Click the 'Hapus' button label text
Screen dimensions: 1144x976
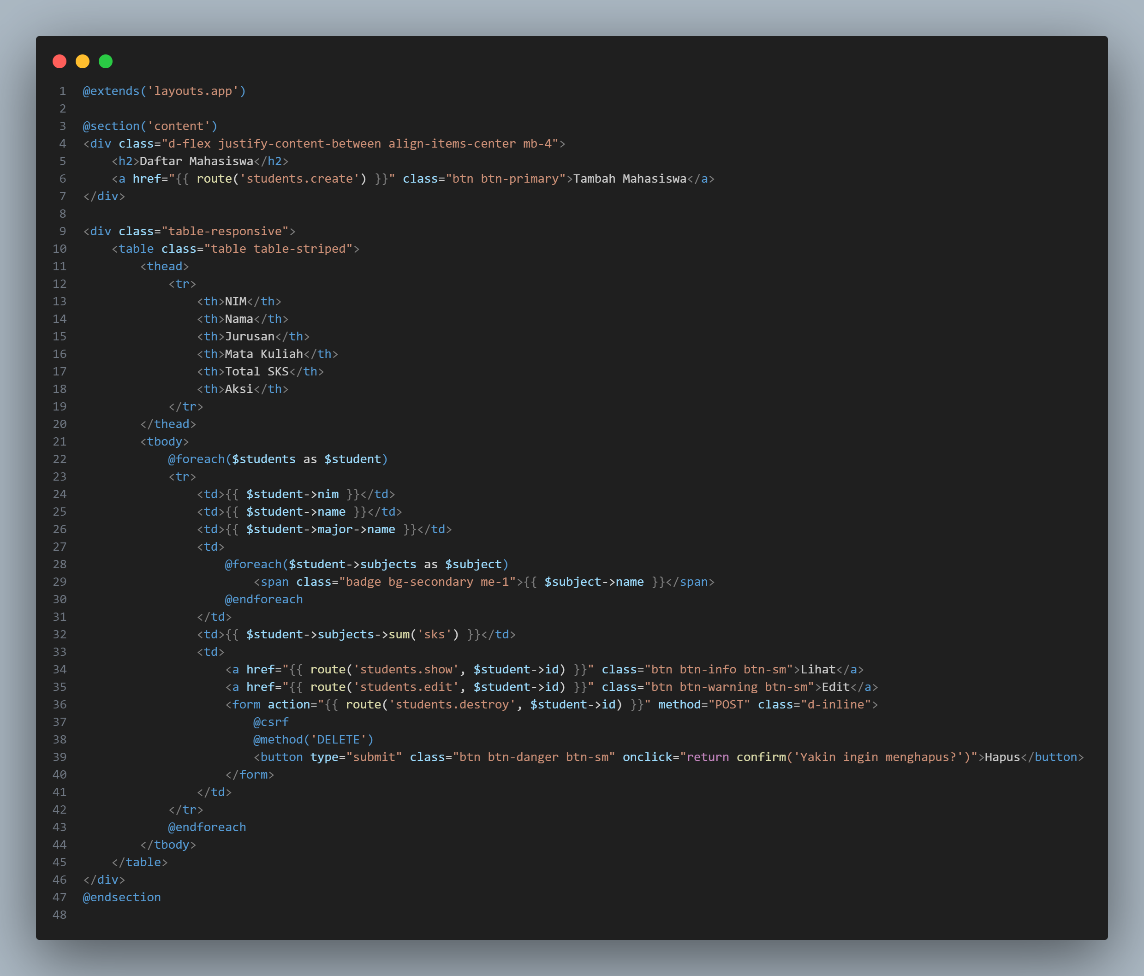1002,757
